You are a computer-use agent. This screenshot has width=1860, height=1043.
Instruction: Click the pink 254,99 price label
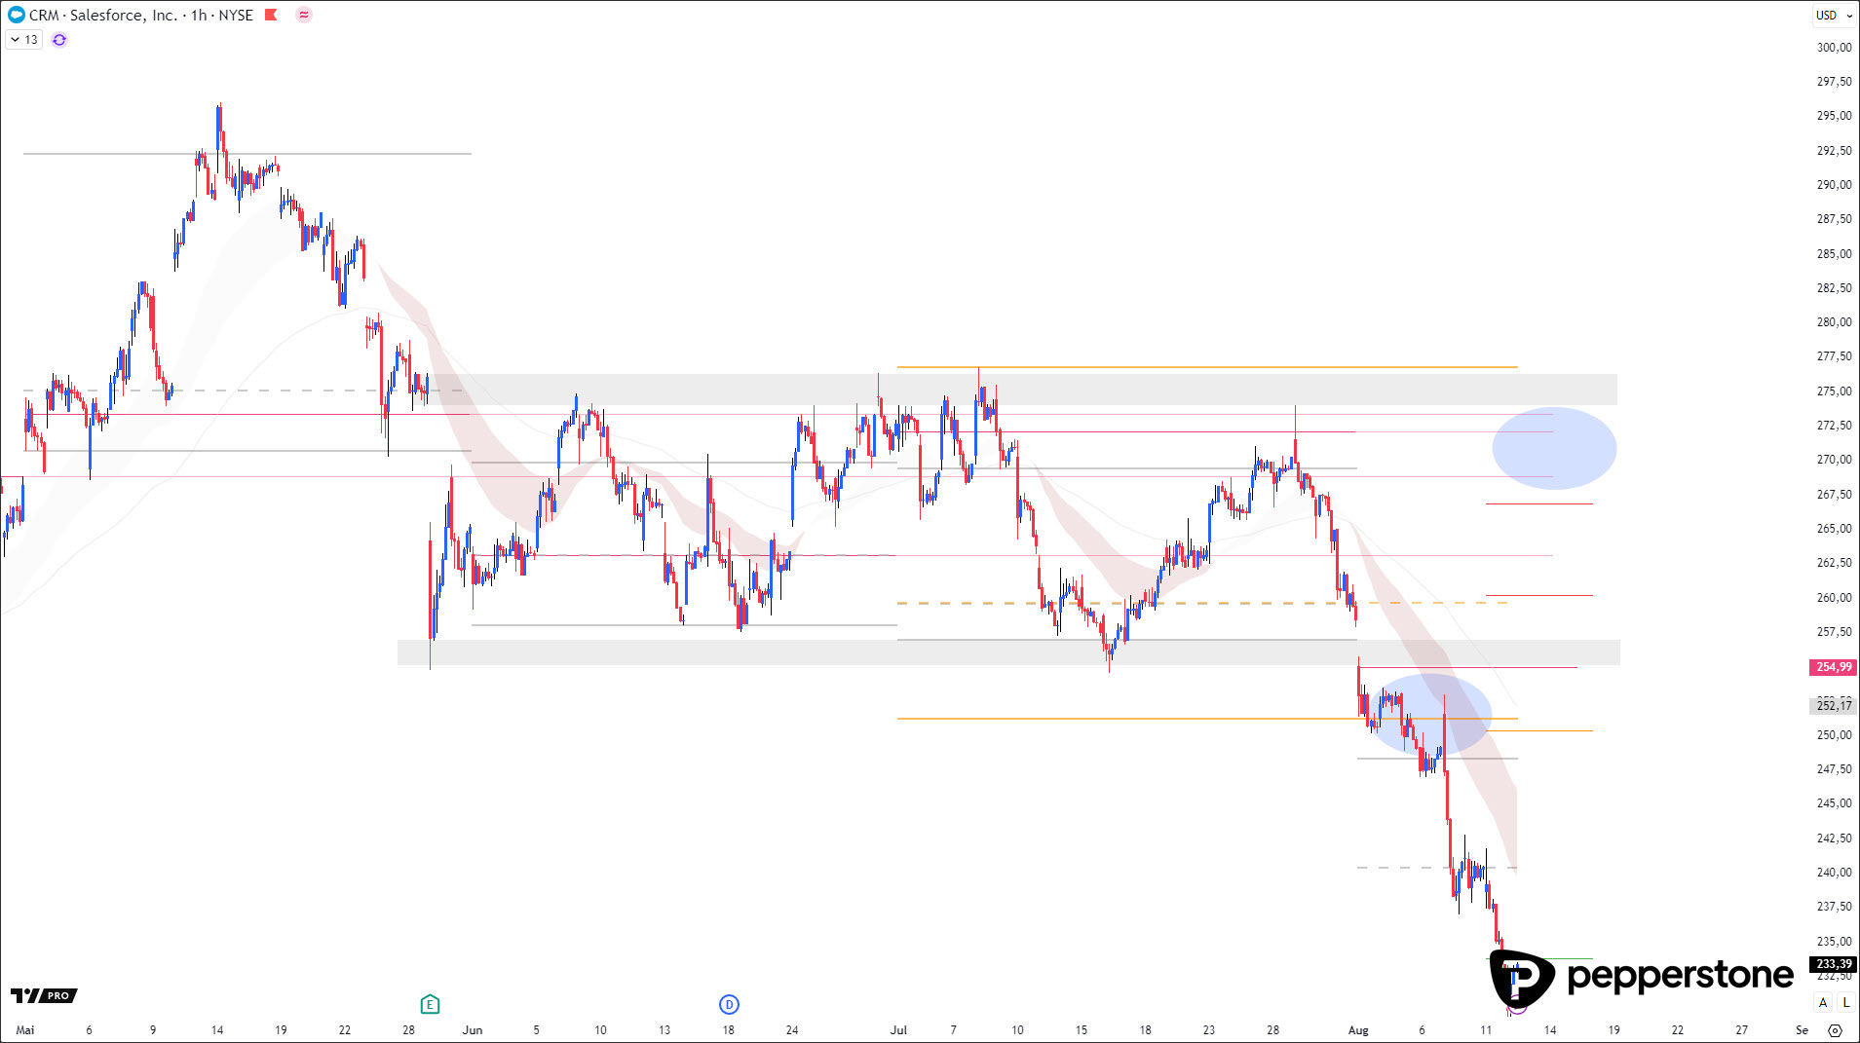coord(1833,667)
